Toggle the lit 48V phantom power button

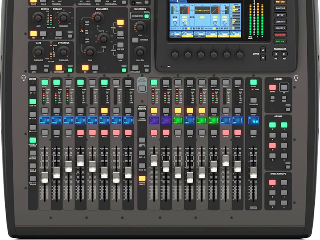34,34
